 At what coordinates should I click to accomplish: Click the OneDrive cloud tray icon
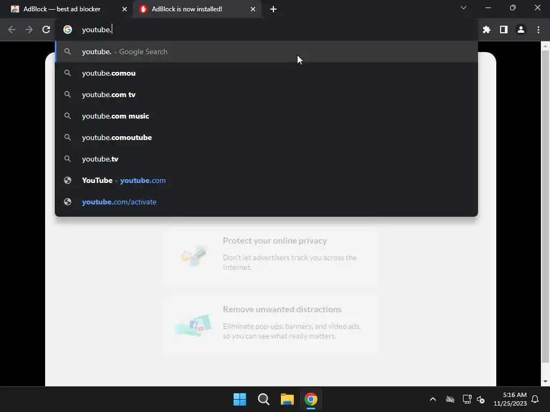click(x=450, y=399)
